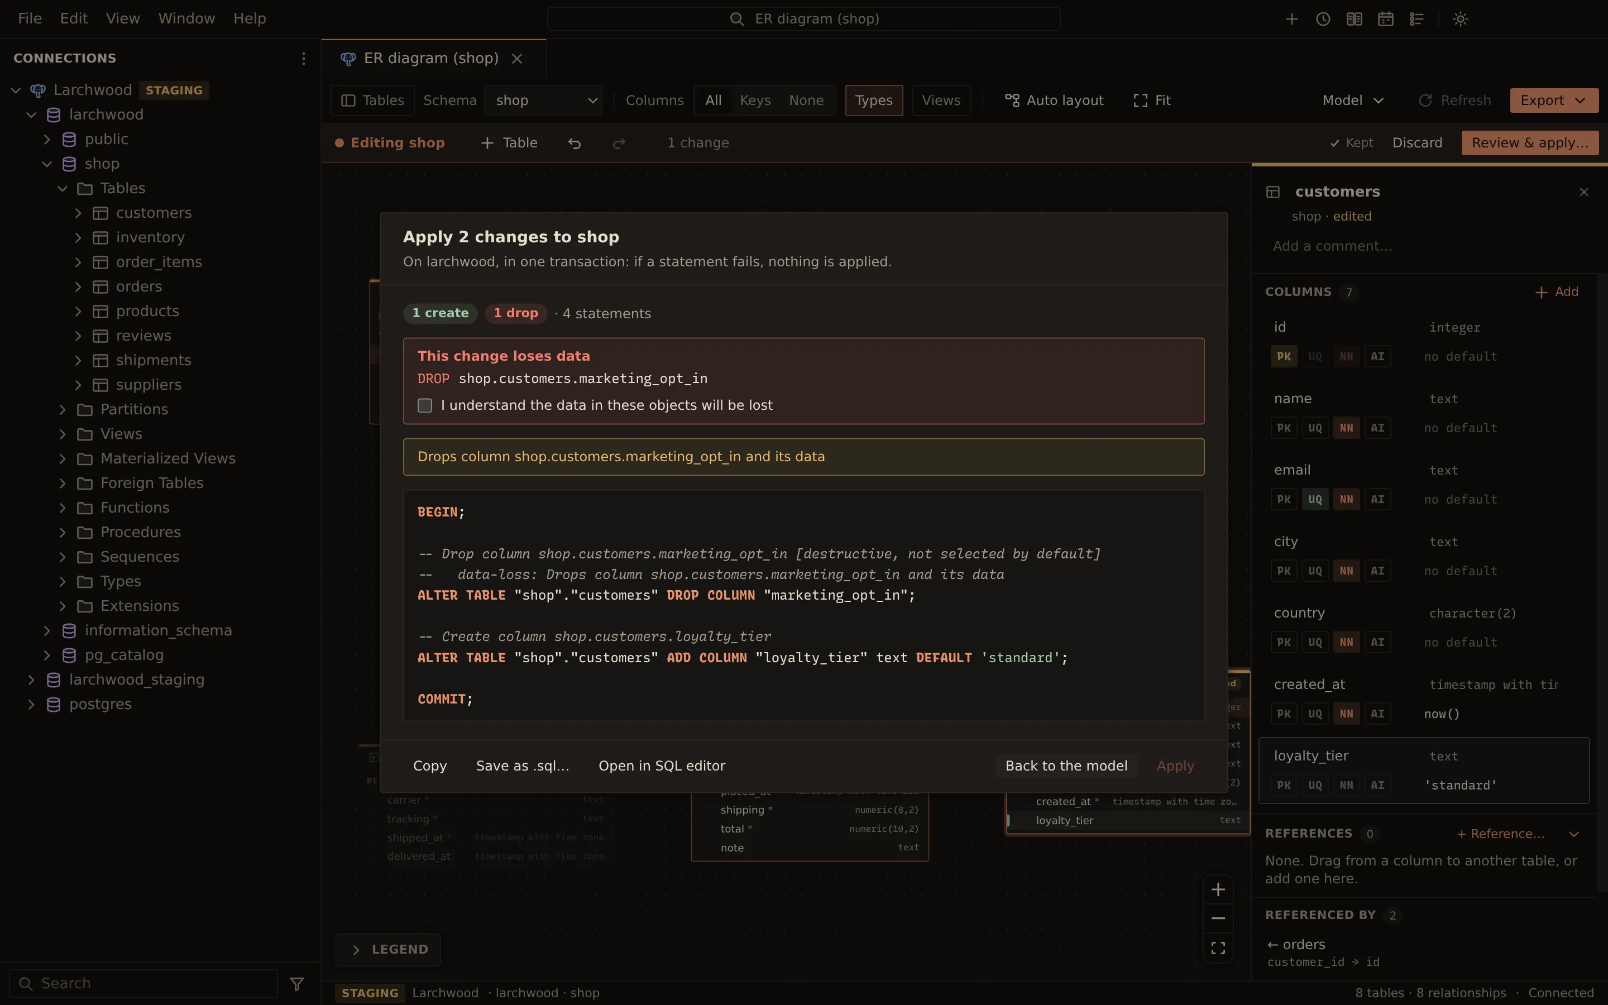
Task: Collapse the shop schema tree node
Action: pyautogui.click(x=46, y=164)
